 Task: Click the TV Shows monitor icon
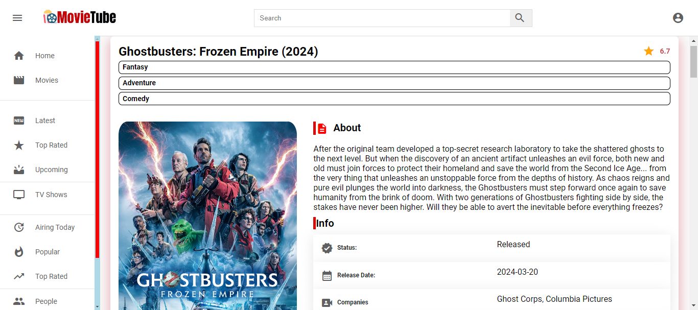pos(19,195)
